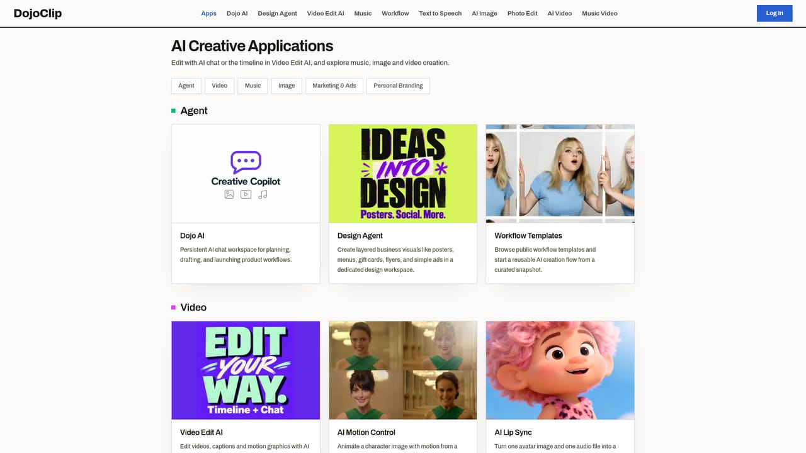The width and height of the screenshot is (806, 453).
Task: Click the Design Agent card description text
Action: (x=395, y=259)
